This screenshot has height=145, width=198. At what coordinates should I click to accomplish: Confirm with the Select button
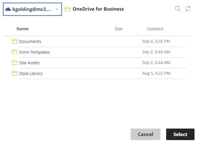coord(180,134)
